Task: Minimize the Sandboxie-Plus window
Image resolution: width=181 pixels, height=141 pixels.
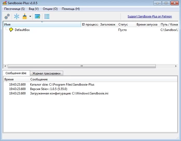Action: point(157,3)
